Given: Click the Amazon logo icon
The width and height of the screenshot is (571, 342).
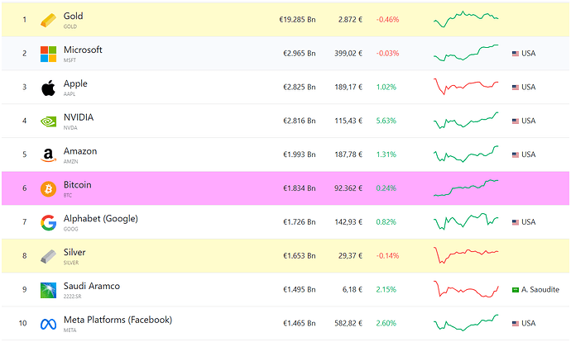Looking at the screenshot, I should [48, 155].
